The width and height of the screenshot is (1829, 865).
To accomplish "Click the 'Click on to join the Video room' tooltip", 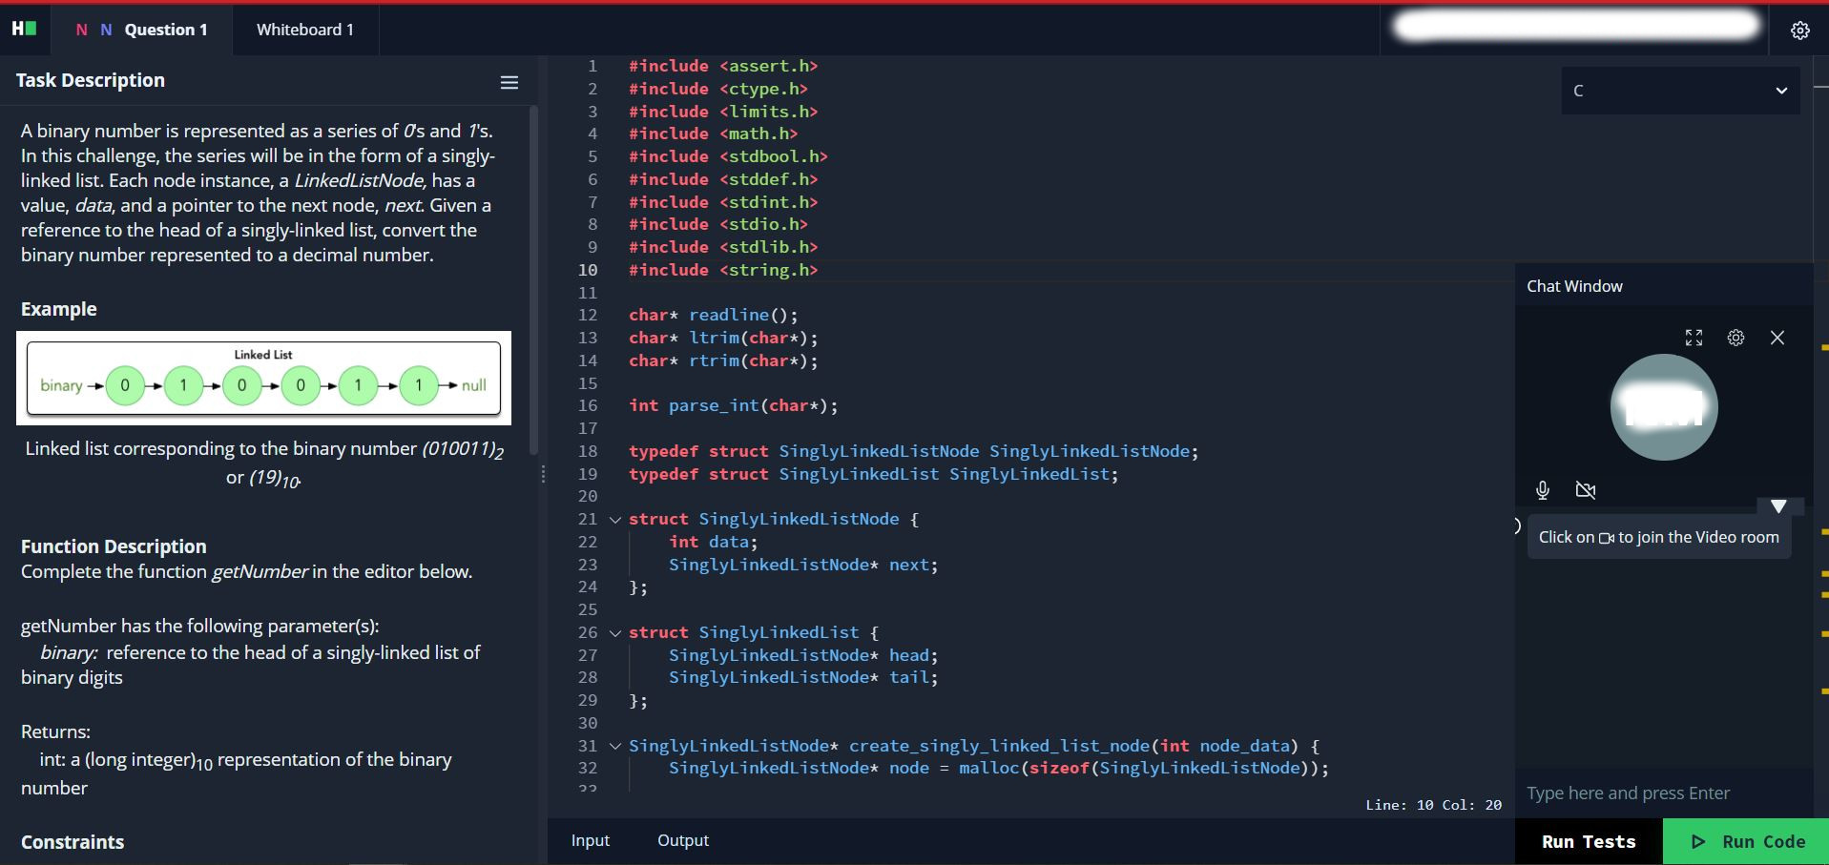I will tap(1658, 537).
